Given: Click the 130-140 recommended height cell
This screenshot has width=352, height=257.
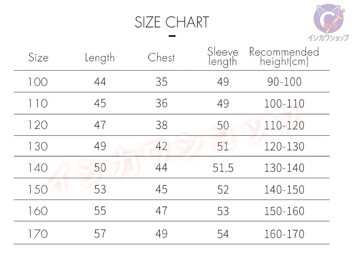Looking at the screenshot, I should 284,168.
